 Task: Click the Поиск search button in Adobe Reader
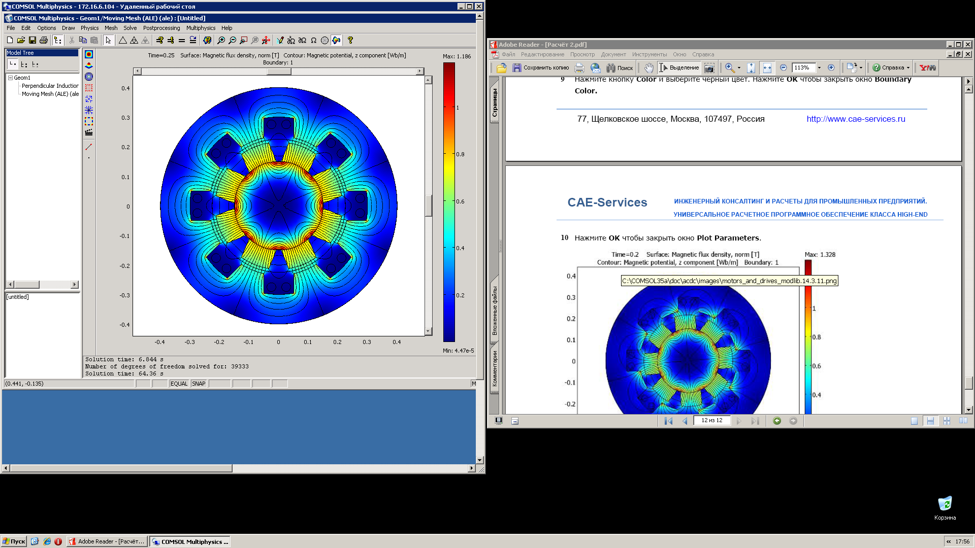click(x=620, y=67)
